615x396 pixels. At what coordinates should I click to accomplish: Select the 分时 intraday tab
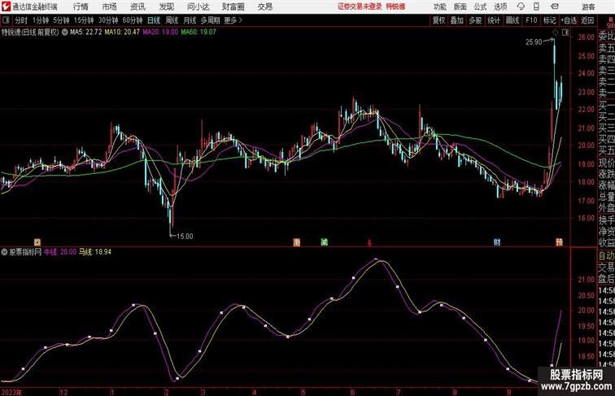(x=21, y=20)
